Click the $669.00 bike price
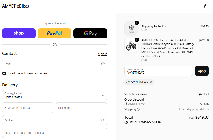 tap(204, 40)
